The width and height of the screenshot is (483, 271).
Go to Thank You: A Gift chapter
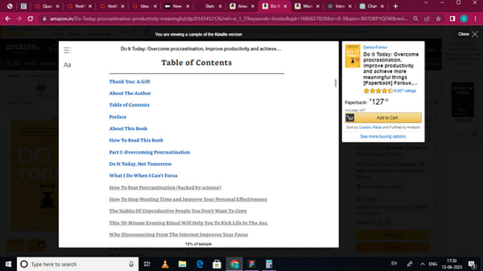point(129,82)
